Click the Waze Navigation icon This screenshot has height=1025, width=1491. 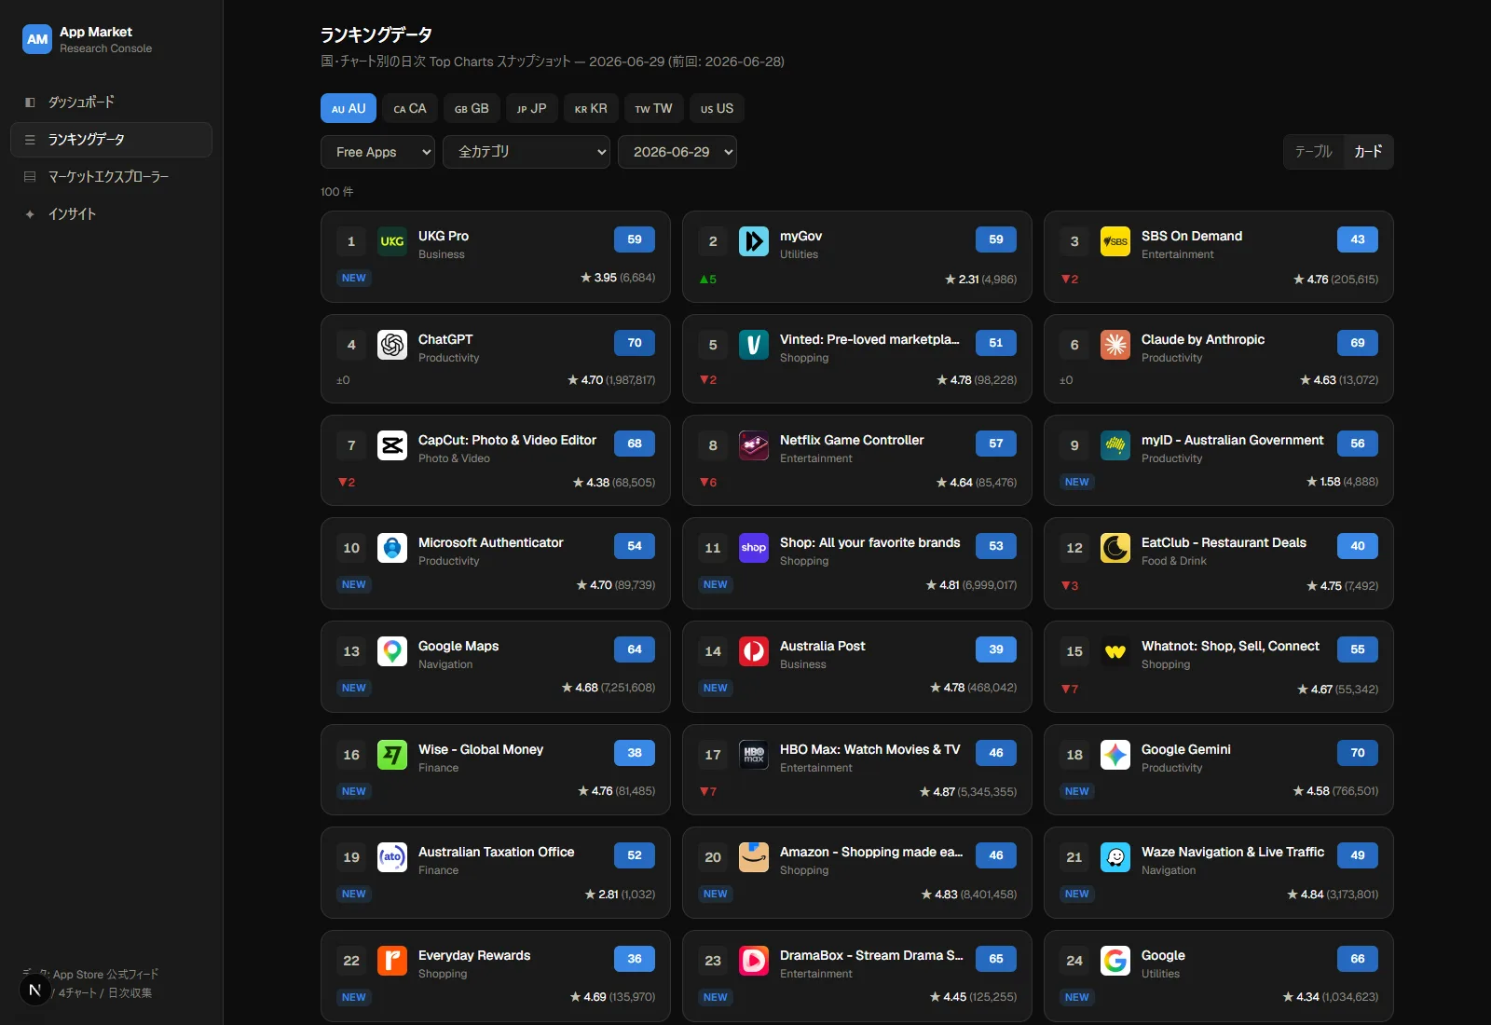click(1115, 857)
